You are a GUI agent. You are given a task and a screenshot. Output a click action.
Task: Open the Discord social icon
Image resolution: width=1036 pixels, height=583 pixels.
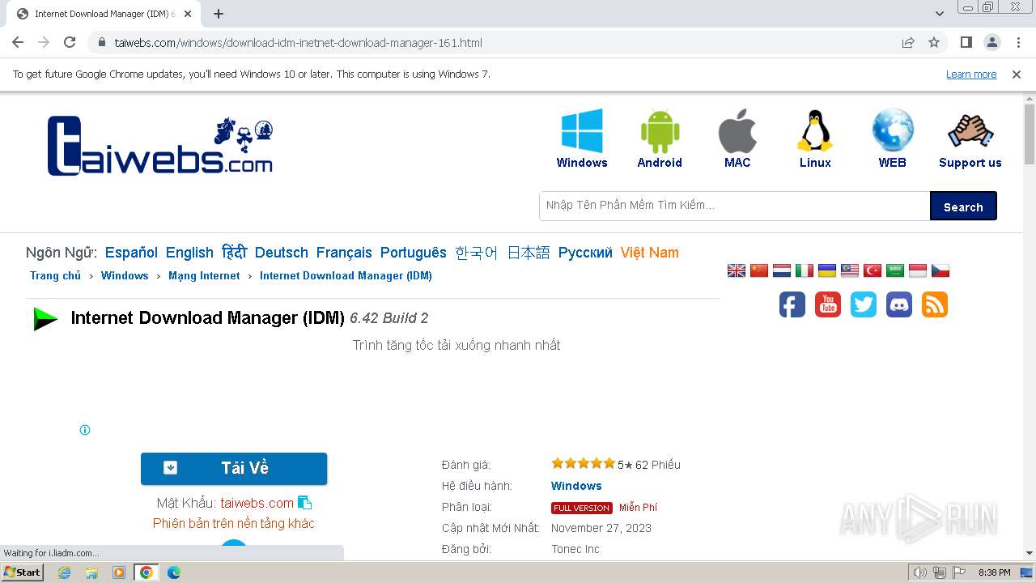[x=899, y=304]
